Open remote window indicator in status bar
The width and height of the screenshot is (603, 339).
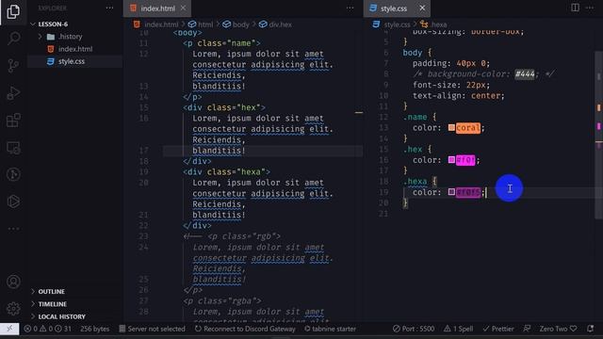9,329
